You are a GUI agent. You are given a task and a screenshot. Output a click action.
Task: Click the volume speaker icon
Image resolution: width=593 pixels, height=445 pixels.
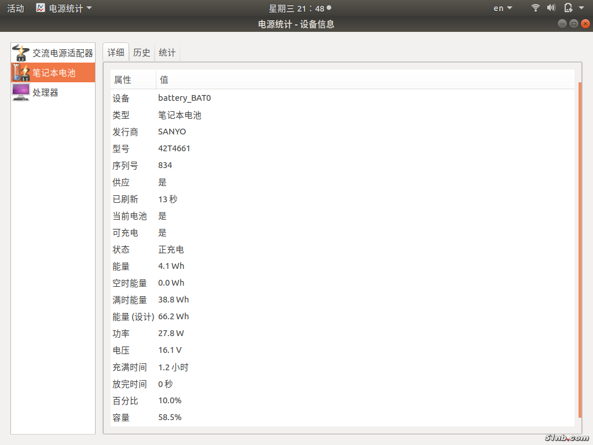coord(551,8)
